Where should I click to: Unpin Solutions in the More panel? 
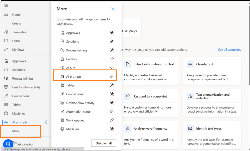point(112,41)
